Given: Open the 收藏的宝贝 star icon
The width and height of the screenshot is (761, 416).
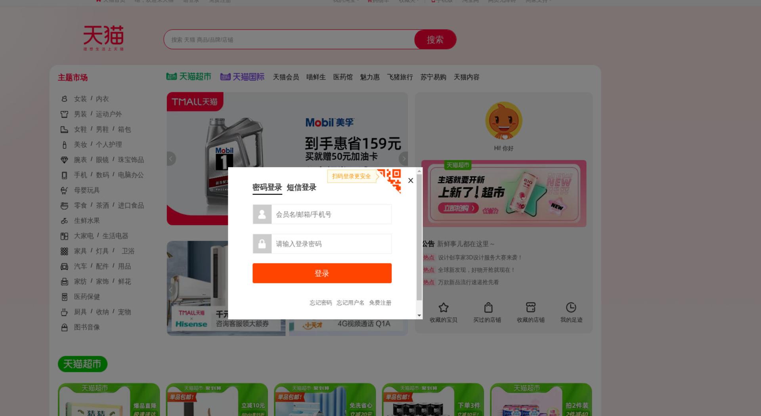Looking at the screenshot, I should point(444,307).
